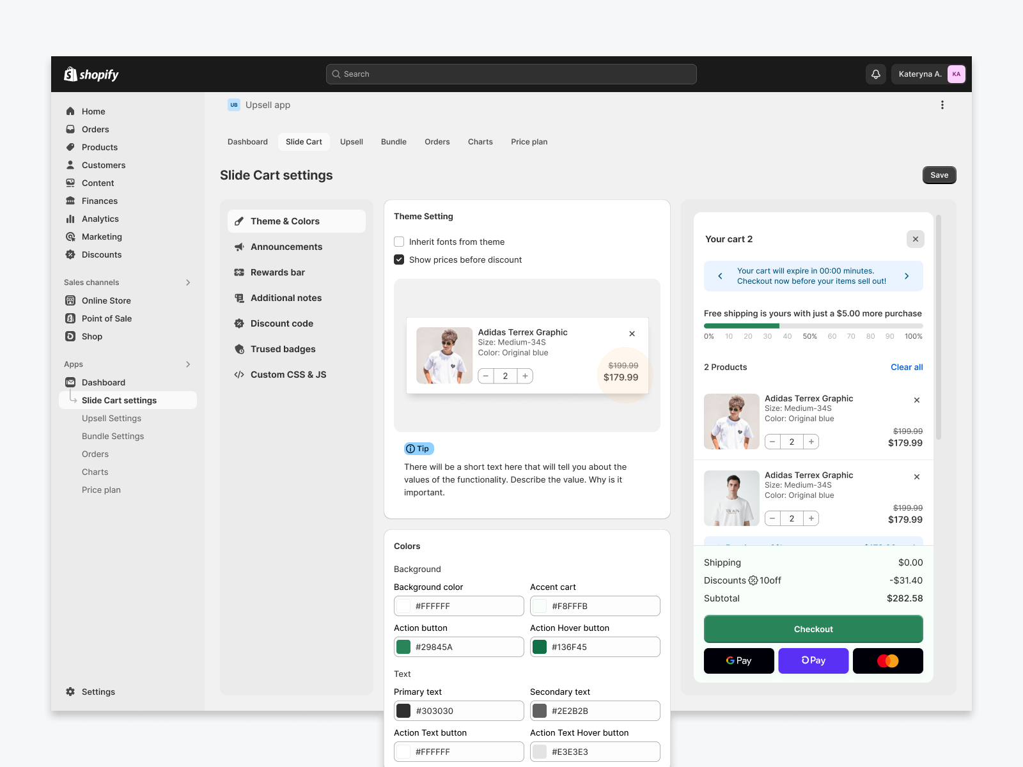Select the Theme & Colors brush icon
Screen dimensions: 1023x767
(x=238, y=221)
